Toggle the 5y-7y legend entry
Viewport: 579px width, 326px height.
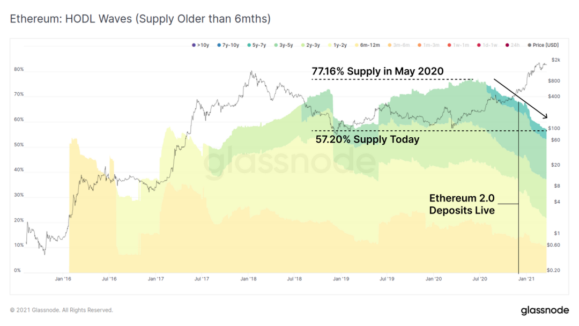click(257, 45)
